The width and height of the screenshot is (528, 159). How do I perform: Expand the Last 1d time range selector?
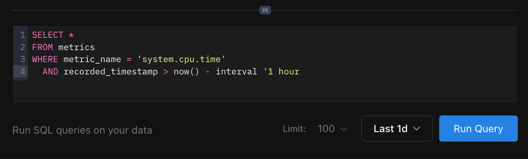click(x=397, y=129)
